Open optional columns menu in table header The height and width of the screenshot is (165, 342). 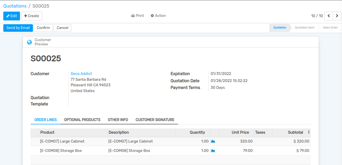[309, 132]
